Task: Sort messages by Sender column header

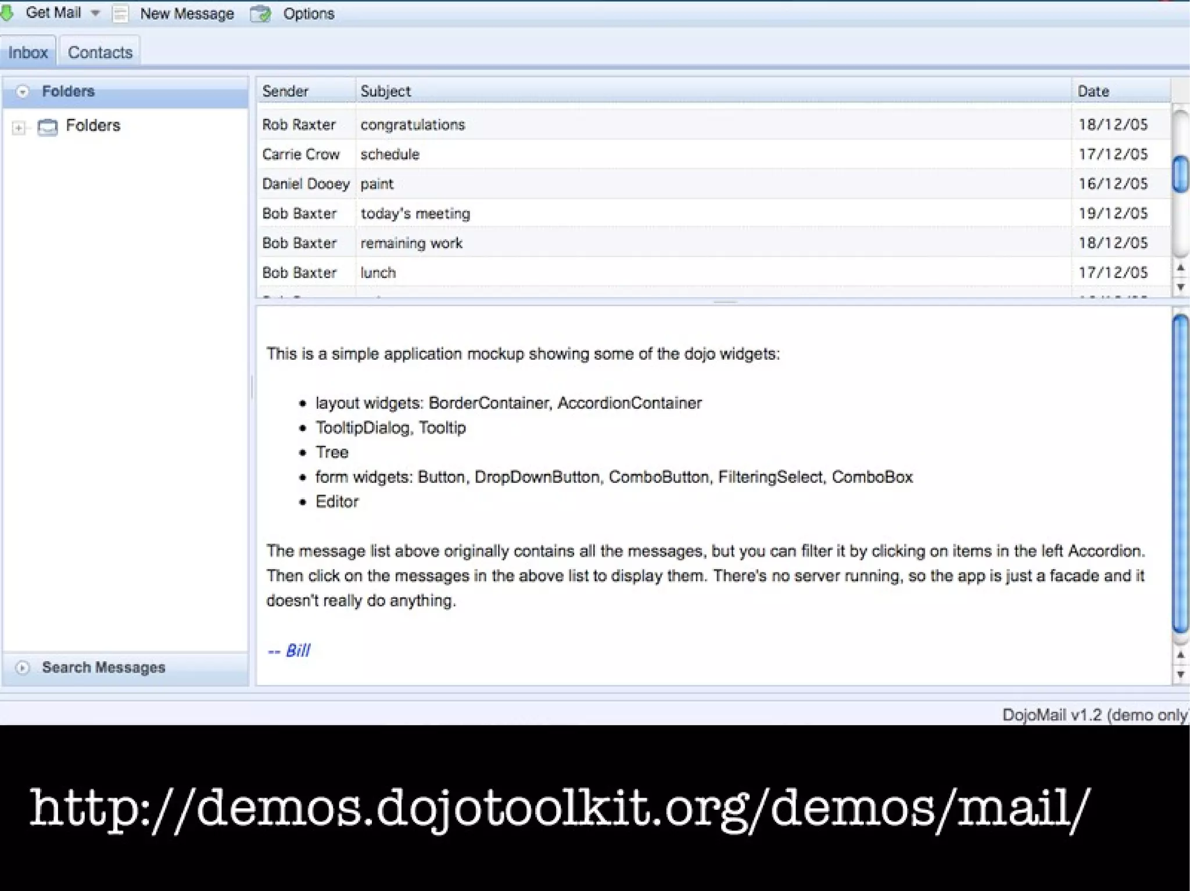Action: [x=285, y=91]
